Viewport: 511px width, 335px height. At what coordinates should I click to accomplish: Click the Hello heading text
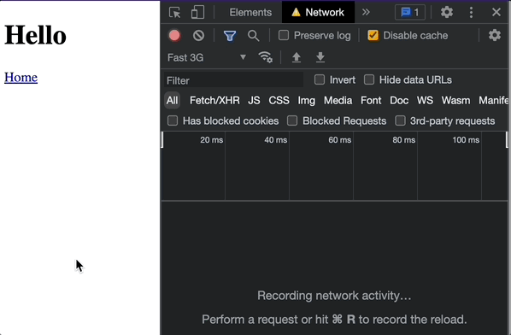tap(35, 35)
